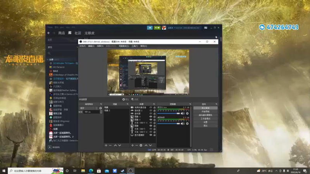
Task: Open settings gear of first mixer channel
Action: tap(187, 113)
